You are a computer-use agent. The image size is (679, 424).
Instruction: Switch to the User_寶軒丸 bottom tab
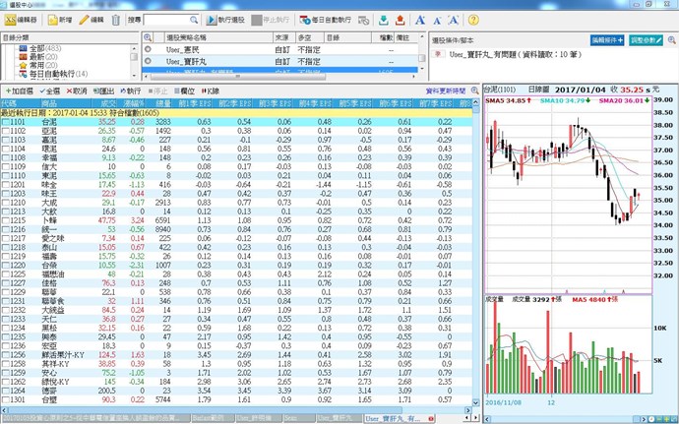tap(393, 417)
